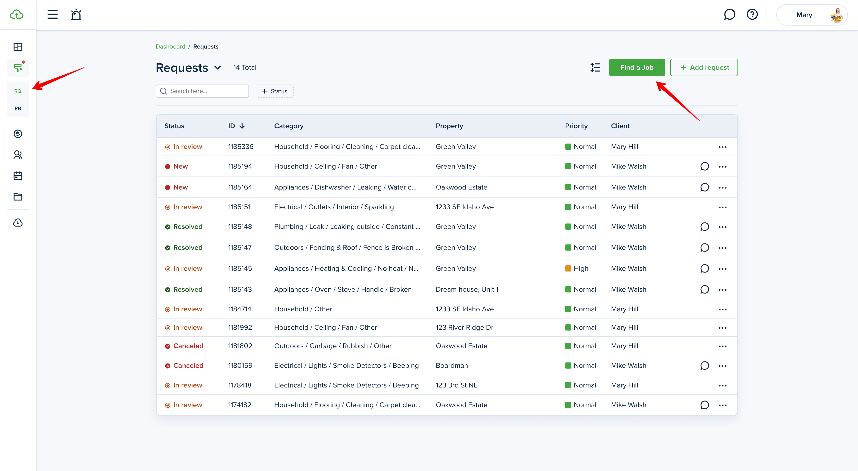Open the contacts people icon in sidebar
The image size is (858, 471).
pyautogui.click(x=18, y=155)
